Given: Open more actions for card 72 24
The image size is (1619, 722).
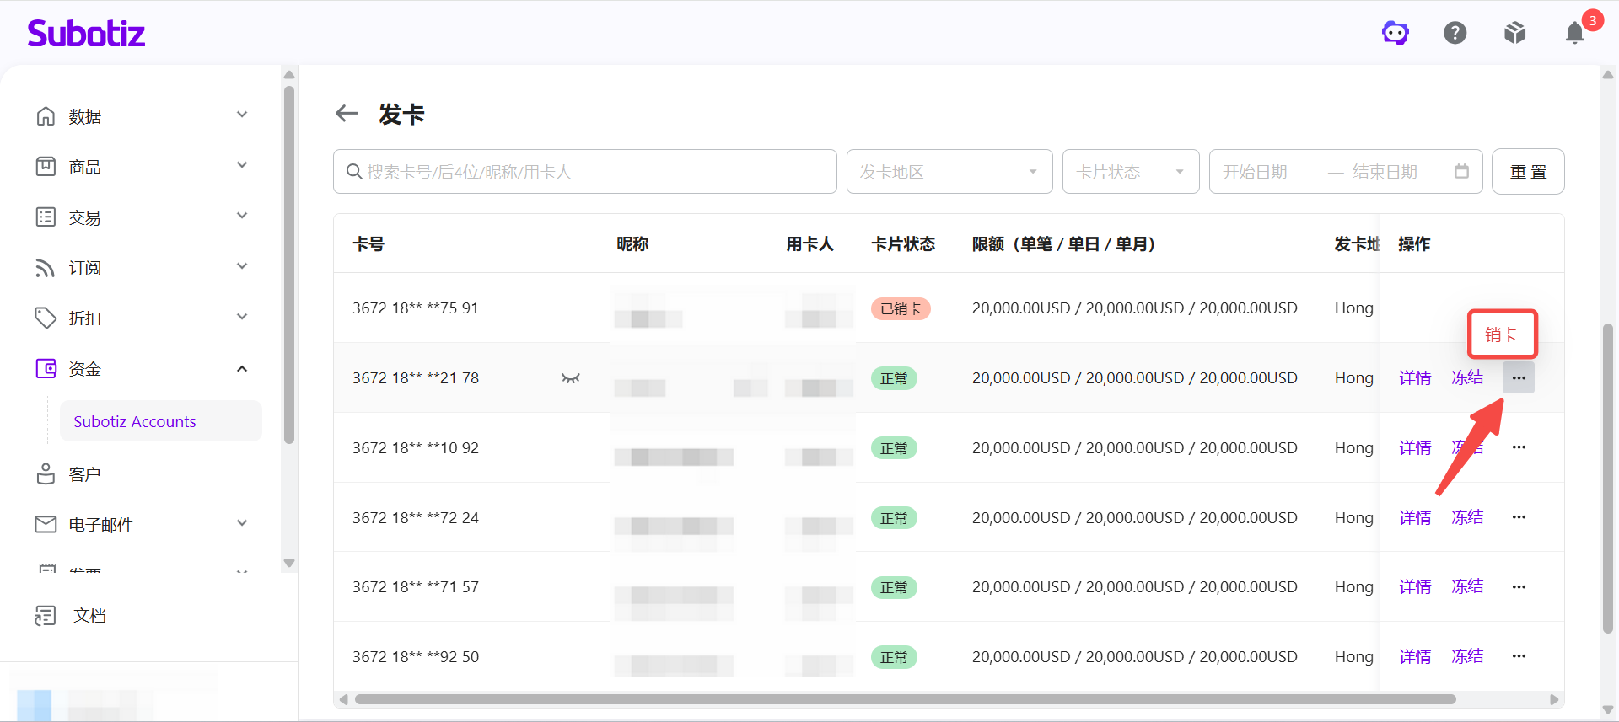Looking at the screenshot, I should [1519, 517].
